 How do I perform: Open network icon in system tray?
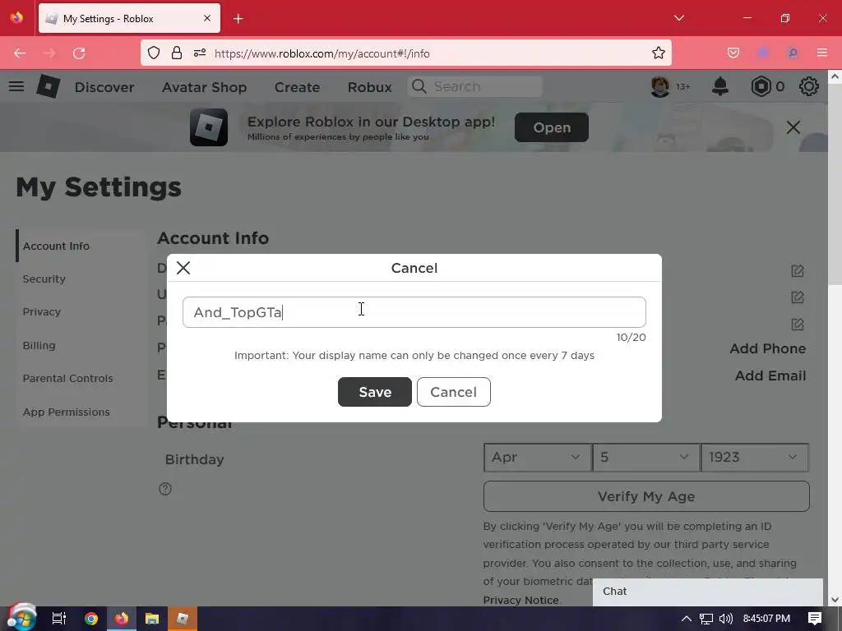706,619
